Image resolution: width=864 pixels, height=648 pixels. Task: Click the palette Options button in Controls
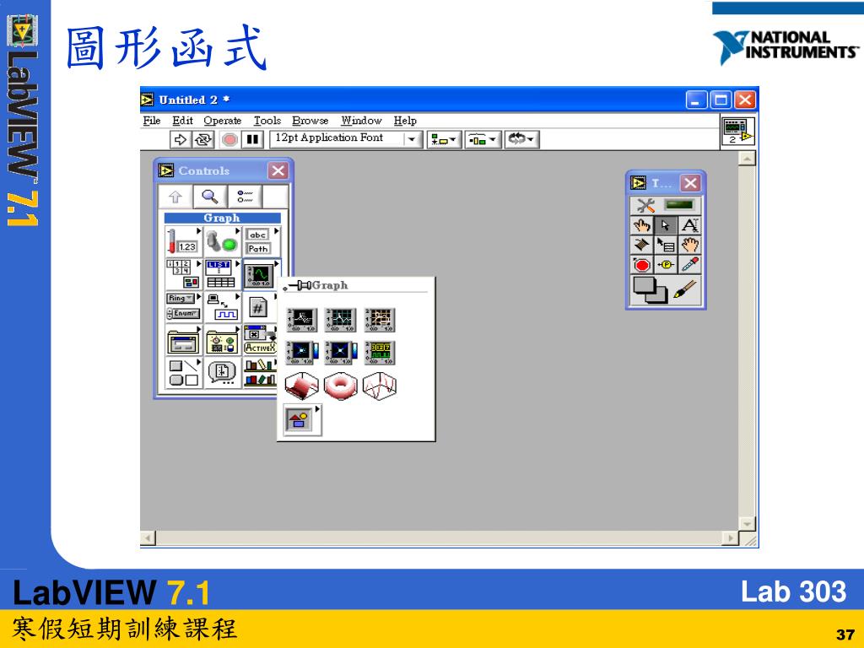pos(245,197)
